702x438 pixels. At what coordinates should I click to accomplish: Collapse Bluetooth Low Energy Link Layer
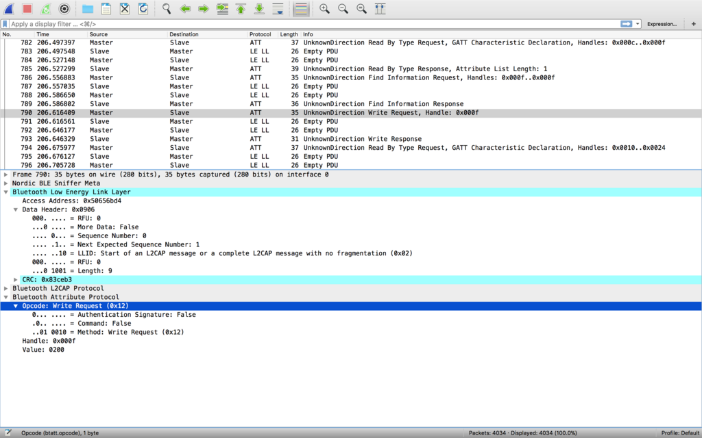point(5,192)
